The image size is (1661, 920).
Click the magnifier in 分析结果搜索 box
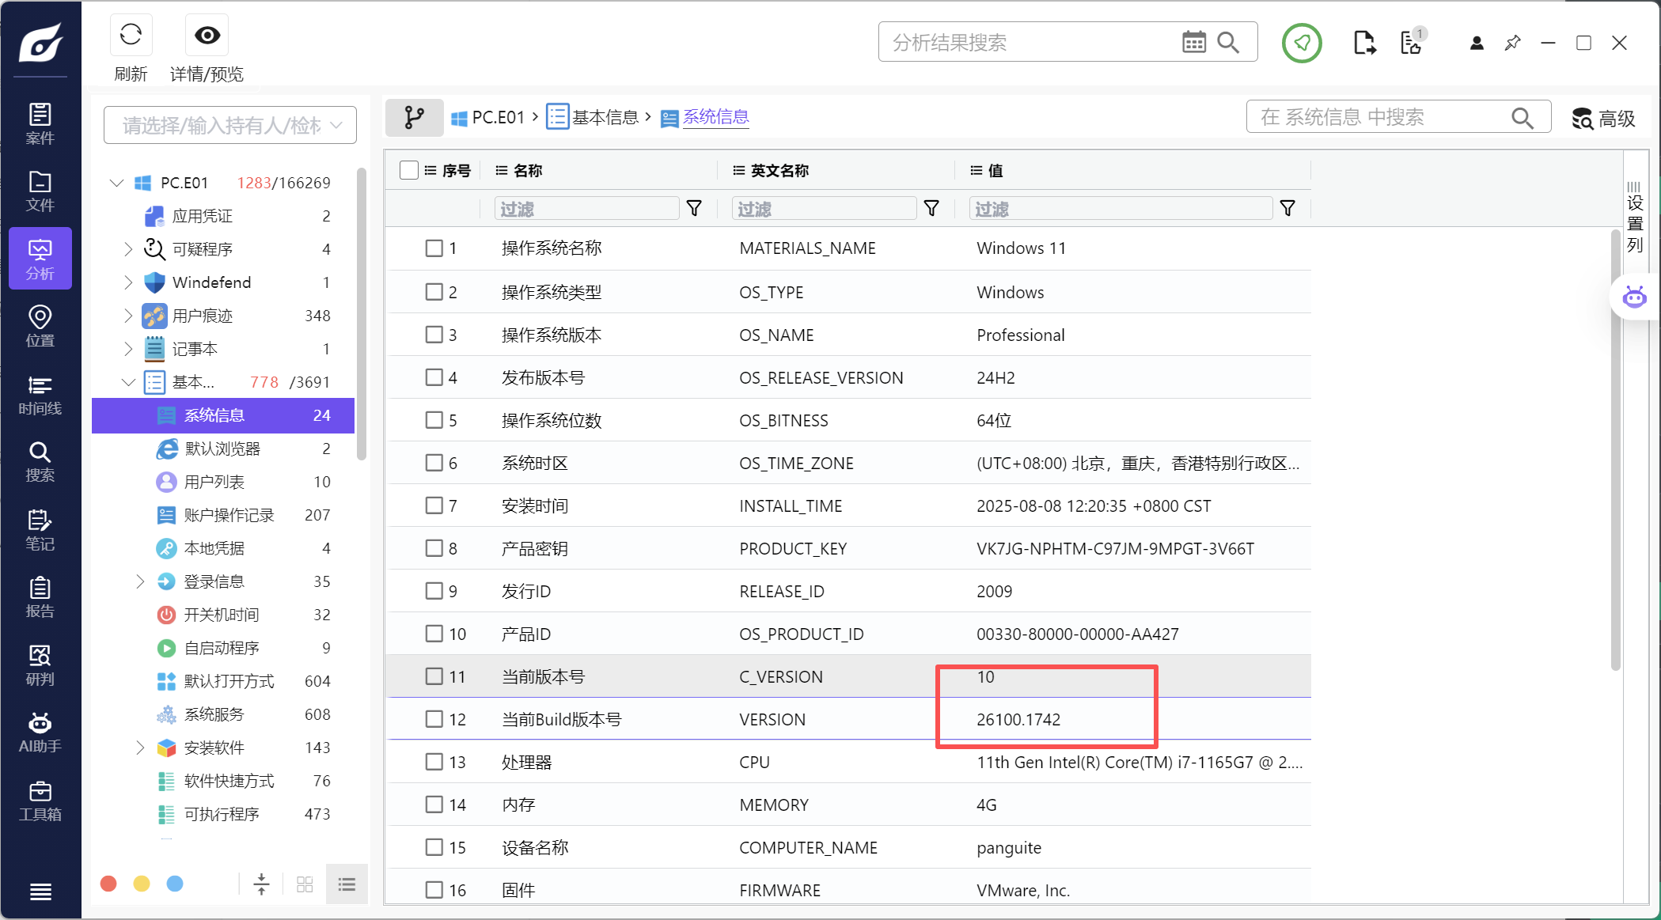tap(1228, 42)
